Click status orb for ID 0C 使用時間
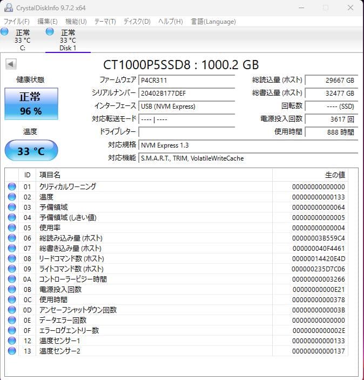The height and width of the screenshot is (380, 364). point(12,299)
